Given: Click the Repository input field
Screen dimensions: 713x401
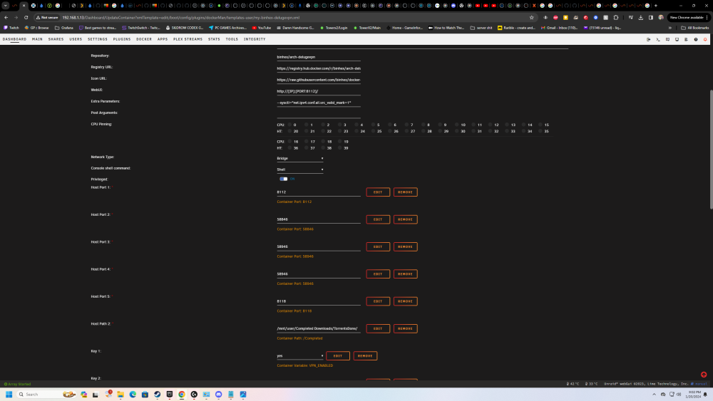Looking at the screenshot, I should pyautogui.click(x=318, y=57).
